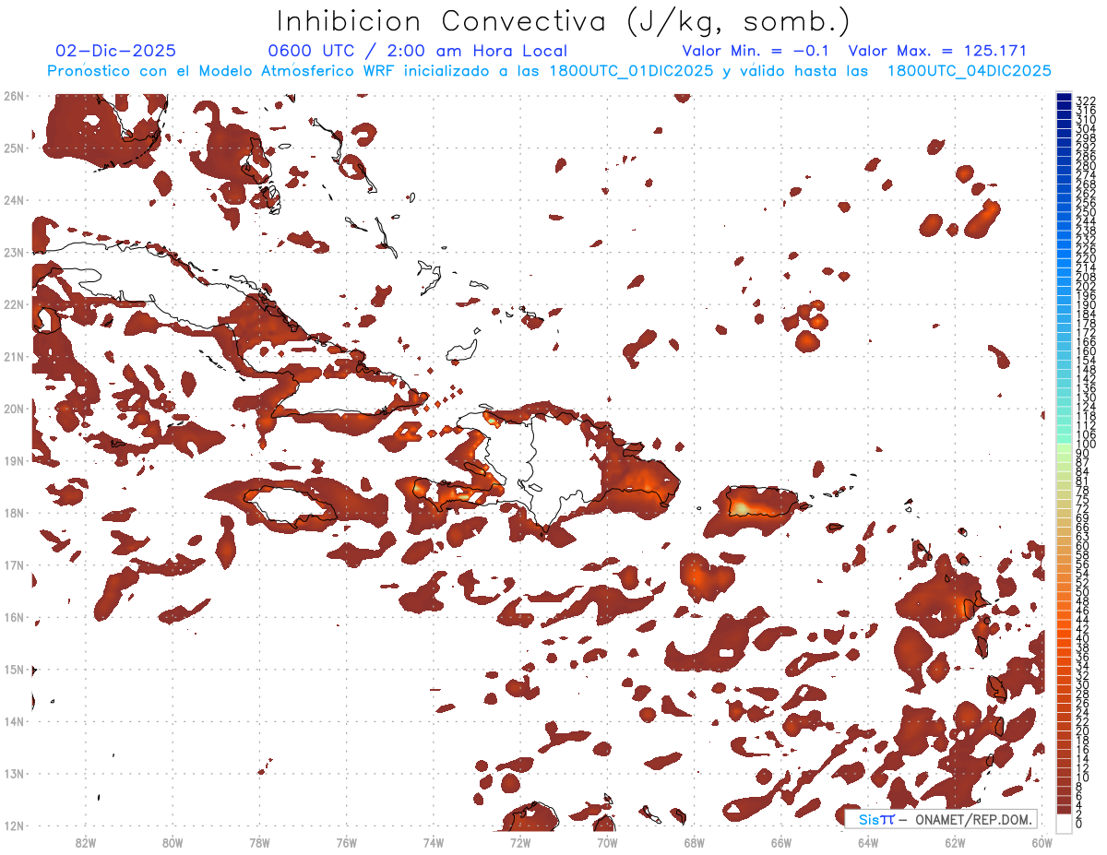1107x855 pixels.
Task: Click the '12N' latitude label
Action: pyautogui.click(x=13, y=825)
